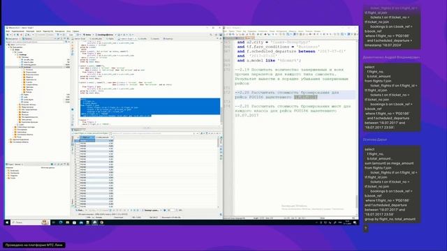
Task: Open Агрегатные функции folder in navigator
Action: [x=29, y=122]
